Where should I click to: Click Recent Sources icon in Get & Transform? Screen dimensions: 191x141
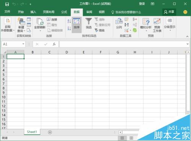[x=29, y=30]
